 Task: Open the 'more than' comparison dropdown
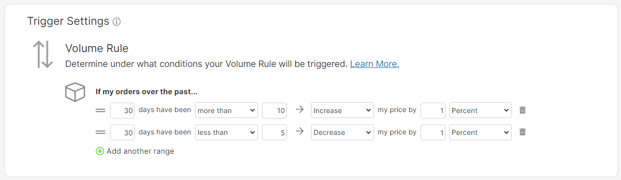(227, 111)
